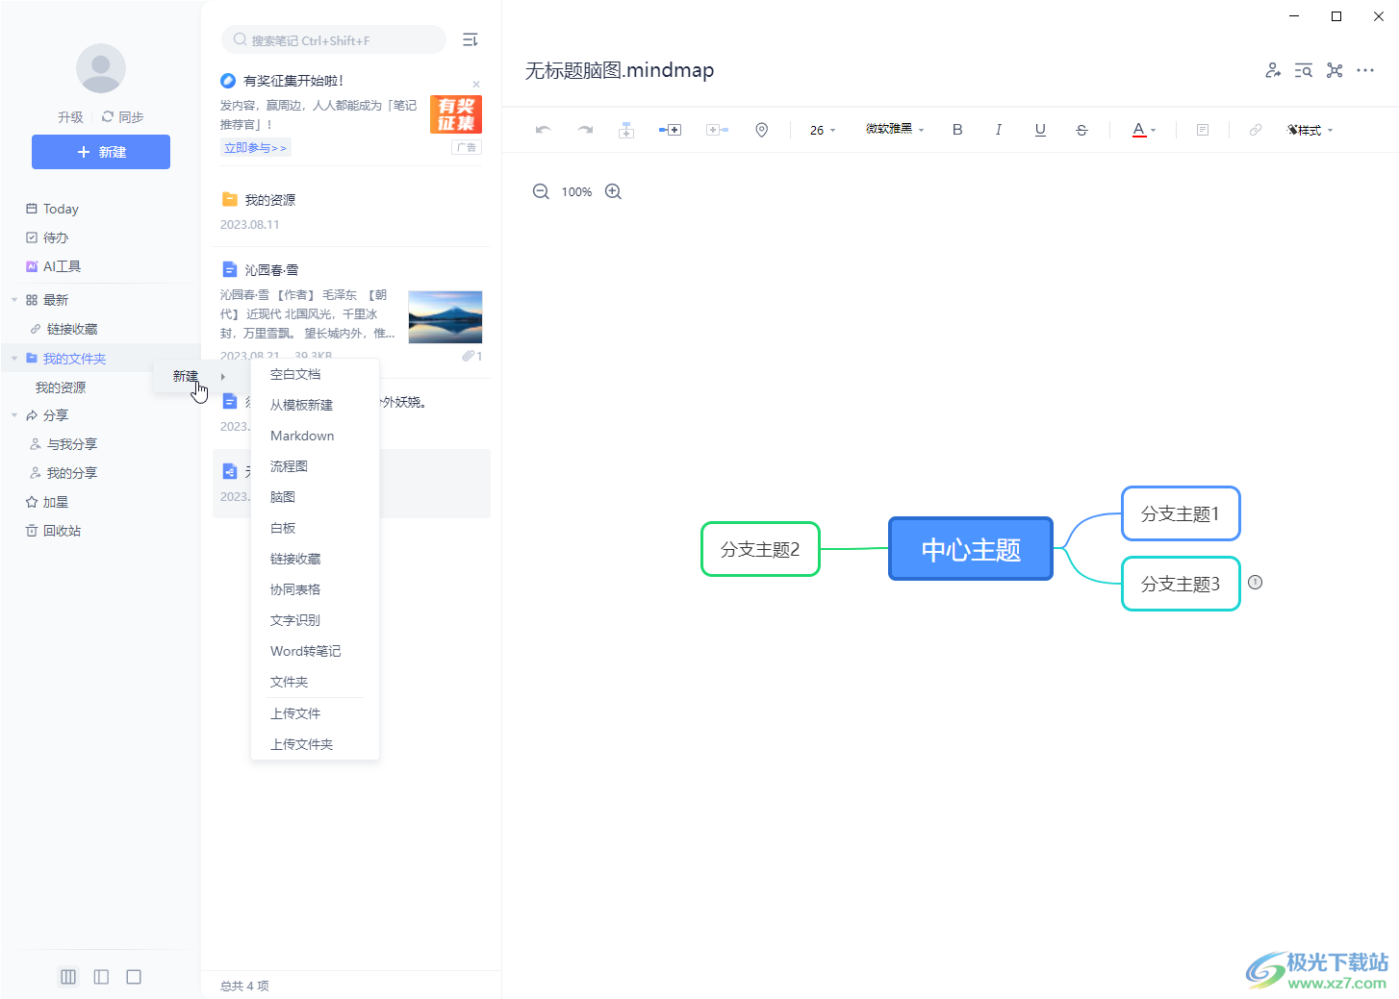1399x999 pixels.
Task: Open the font color picker
Action: tap(1144, 130)
